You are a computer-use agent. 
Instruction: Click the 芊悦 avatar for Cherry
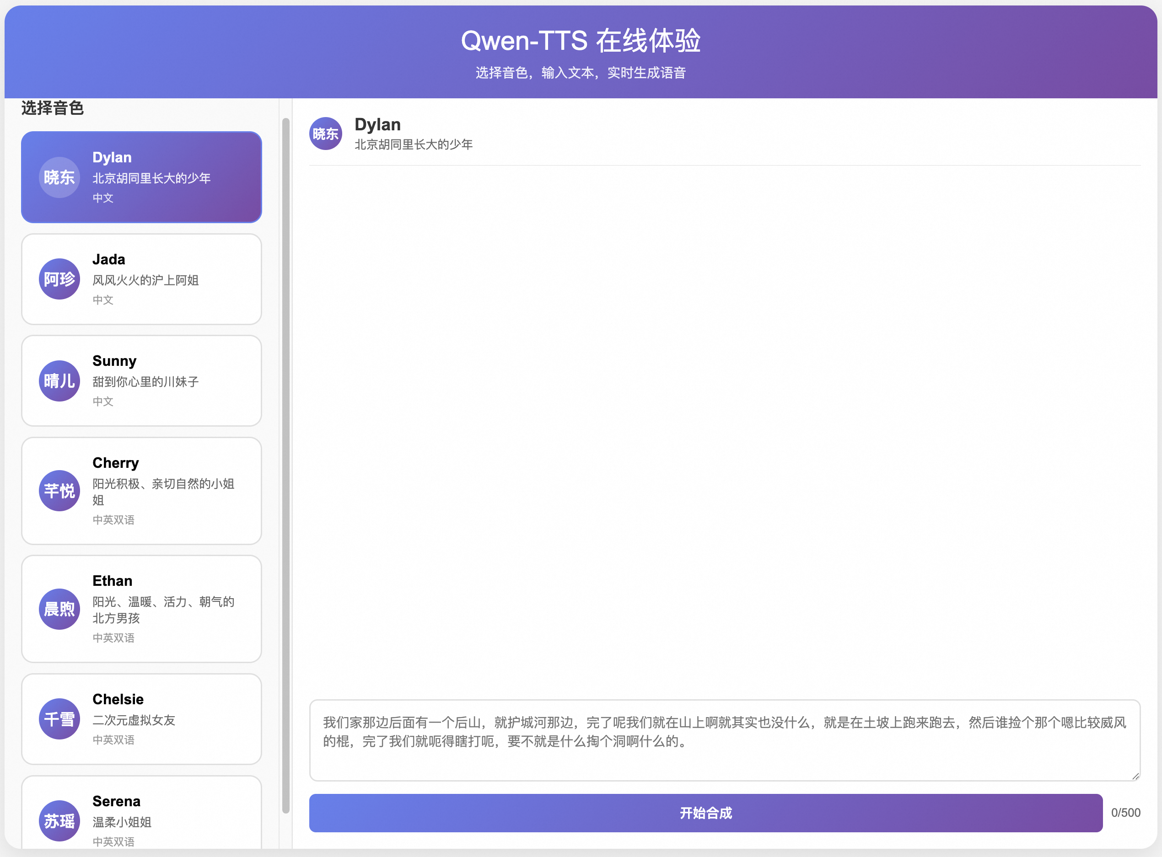pyautogui.click(x=59, y=491)
